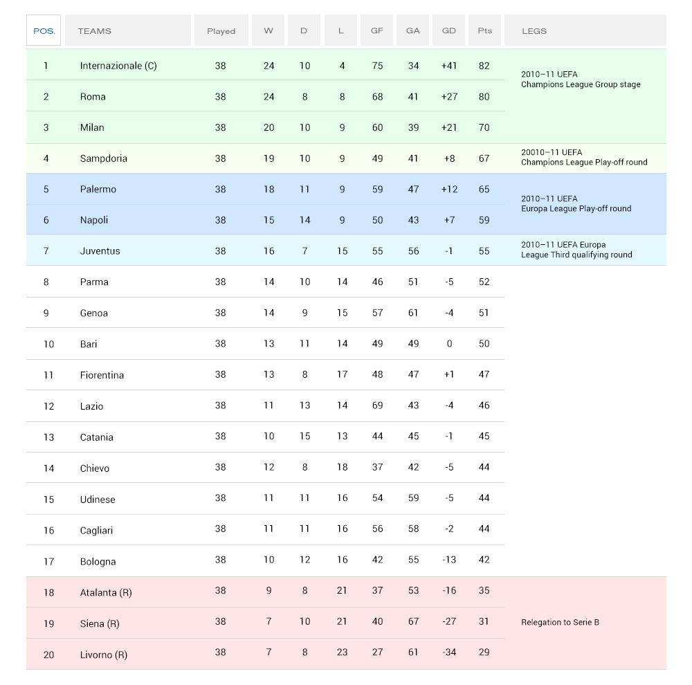Select Bologna's -13 goal difference cell
692x685 pixels.
pos(449,560)
